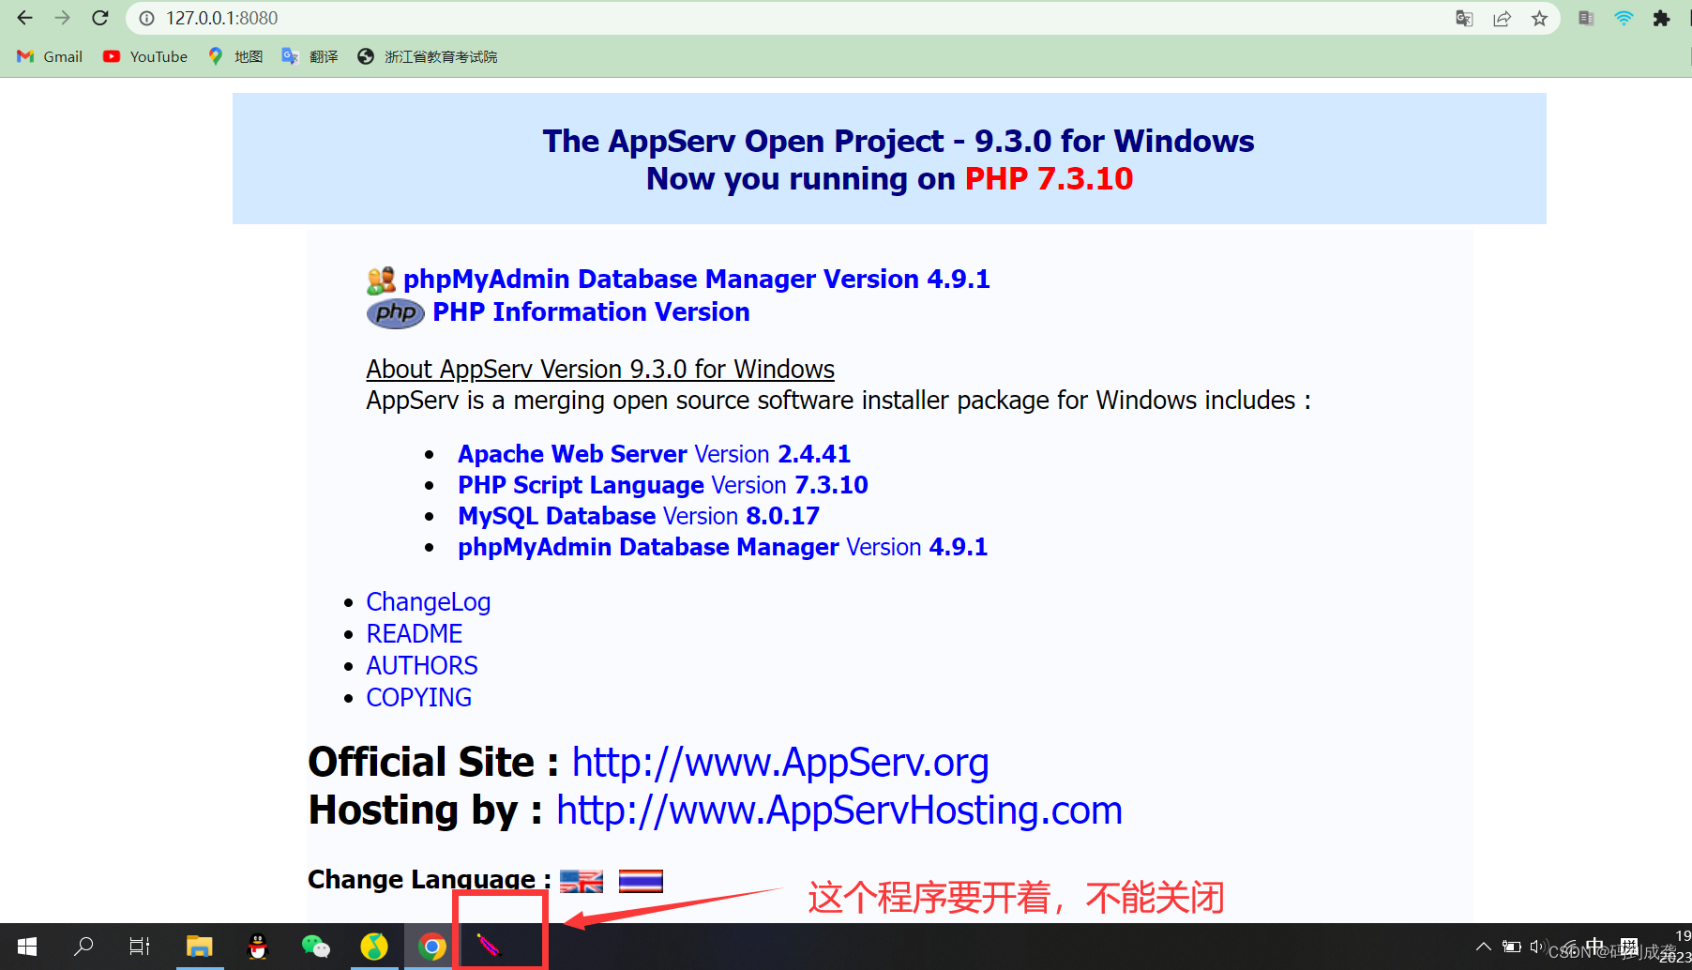Open the yellow-green browser taskbar icon
The width and height of the screenshot is (1692, 970).
[374, 947]
